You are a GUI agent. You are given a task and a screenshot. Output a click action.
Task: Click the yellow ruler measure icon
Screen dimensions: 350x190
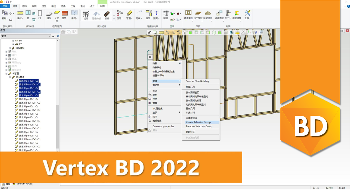tap(161, 32)
